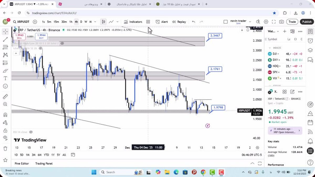Click the undo arrow
This screenshot has width=315, height=177.
coord(193,22)
